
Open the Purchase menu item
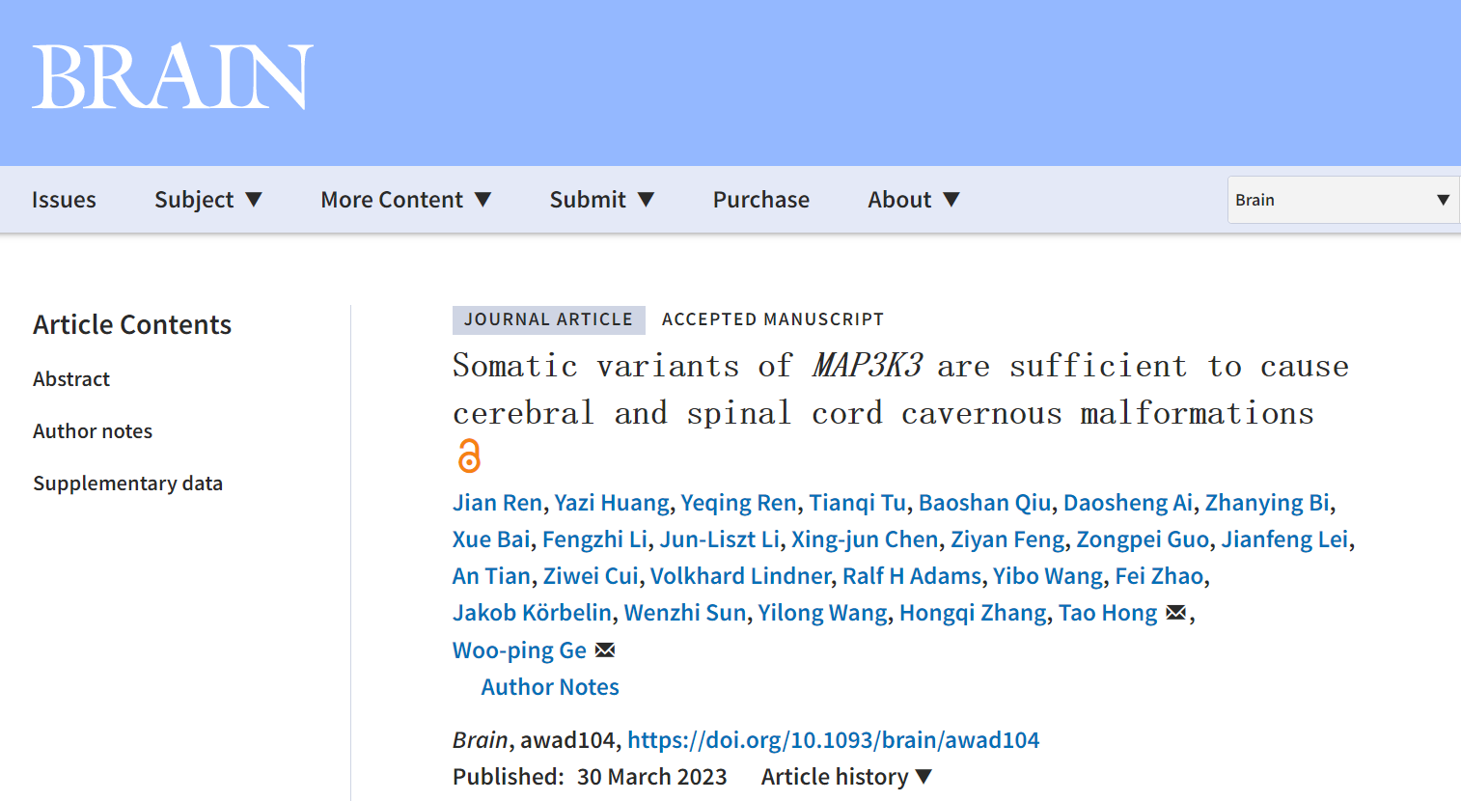761,200
